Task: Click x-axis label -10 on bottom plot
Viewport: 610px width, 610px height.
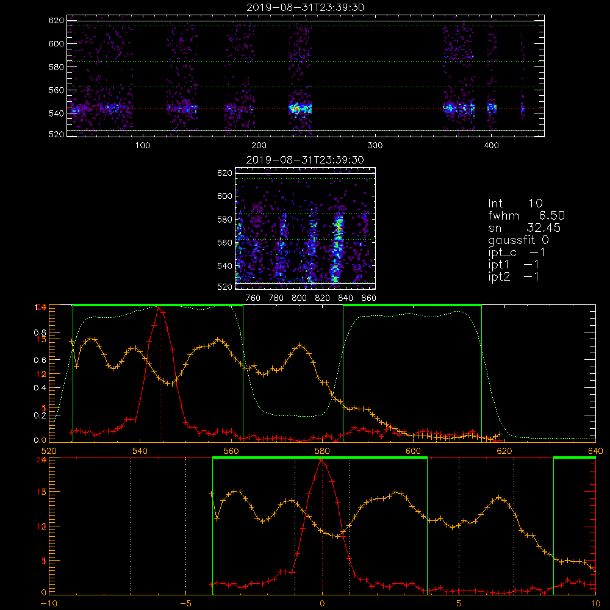Action: click(49, 604)
